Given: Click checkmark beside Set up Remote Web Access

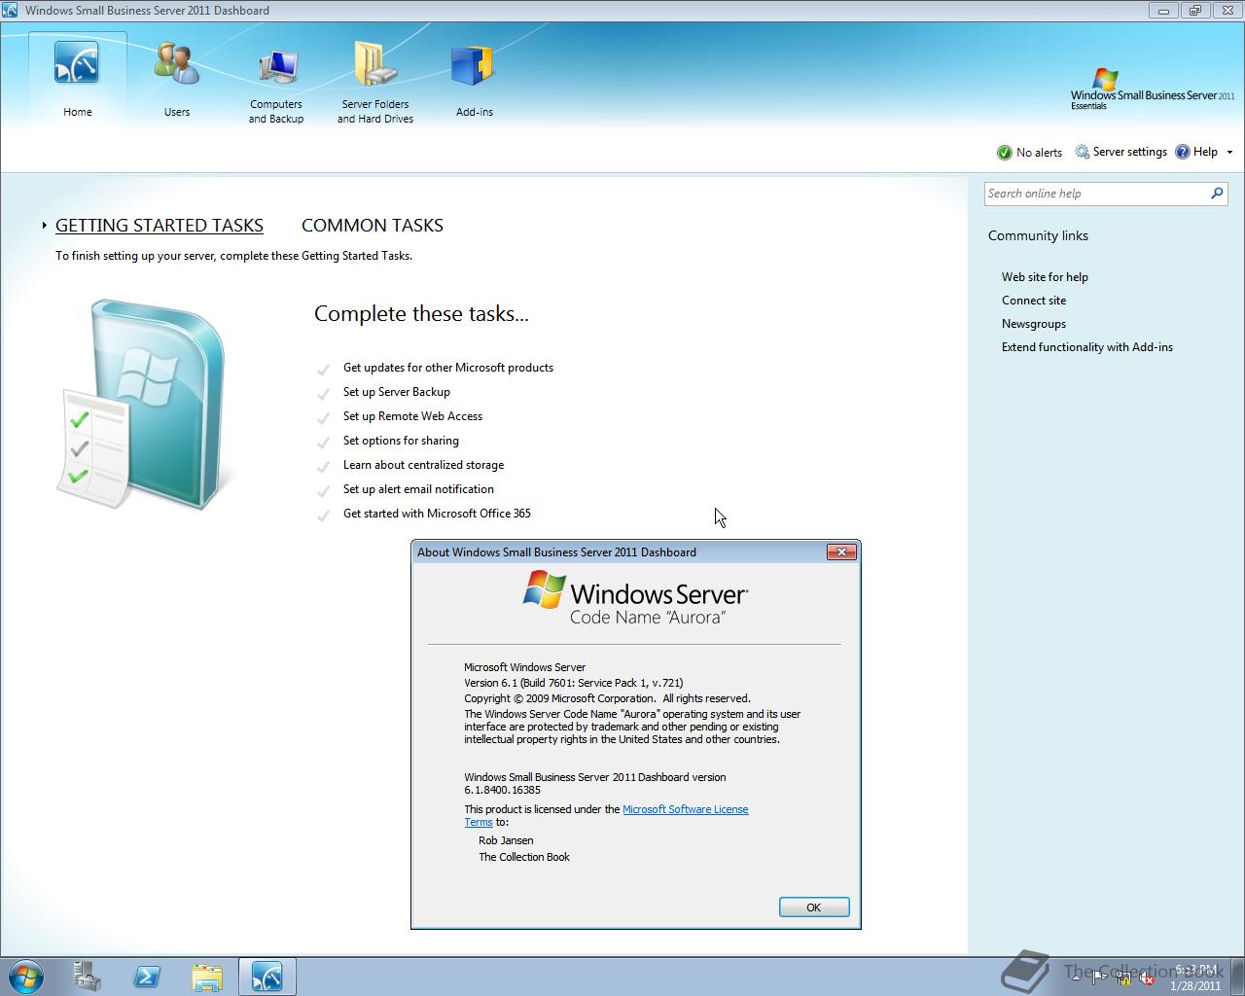Looking at the screenshot, I should tap(323, 417).
